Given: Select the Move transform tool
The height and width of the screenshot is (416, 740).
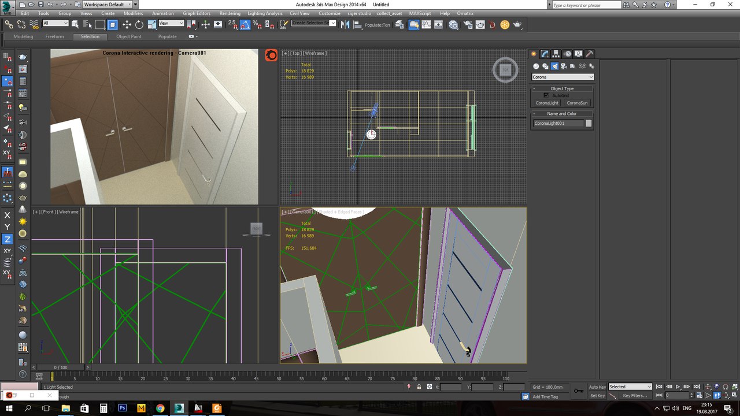Looking at the screenshot, I should pos(127,24).
